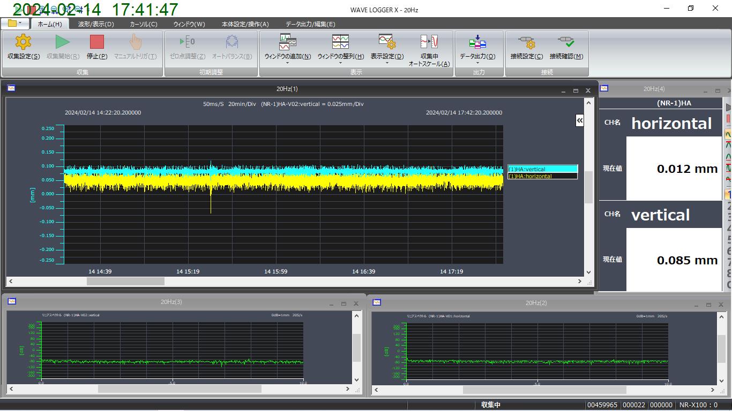The height and width of the screenshot is (411, 732).
Task: Click the 20Hz(1) window waveform icon
Action: [11, 88]
